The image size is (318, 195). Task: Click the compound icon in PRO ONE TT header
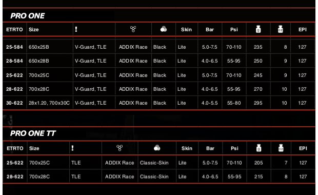tap(120, 148)
